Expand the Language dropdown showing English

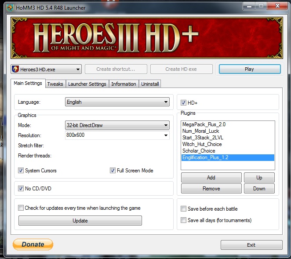(x=117, y=102)
